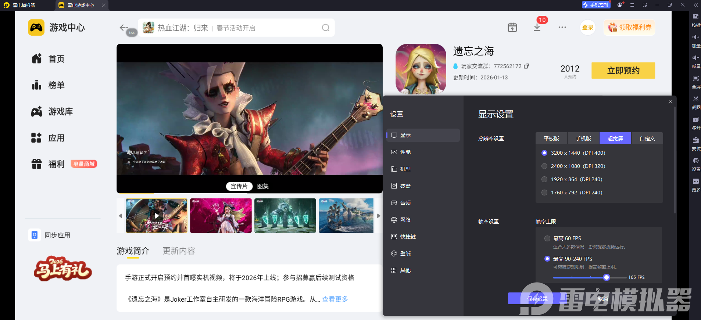Click 立即预约 to pre-register

coord(623,71)
